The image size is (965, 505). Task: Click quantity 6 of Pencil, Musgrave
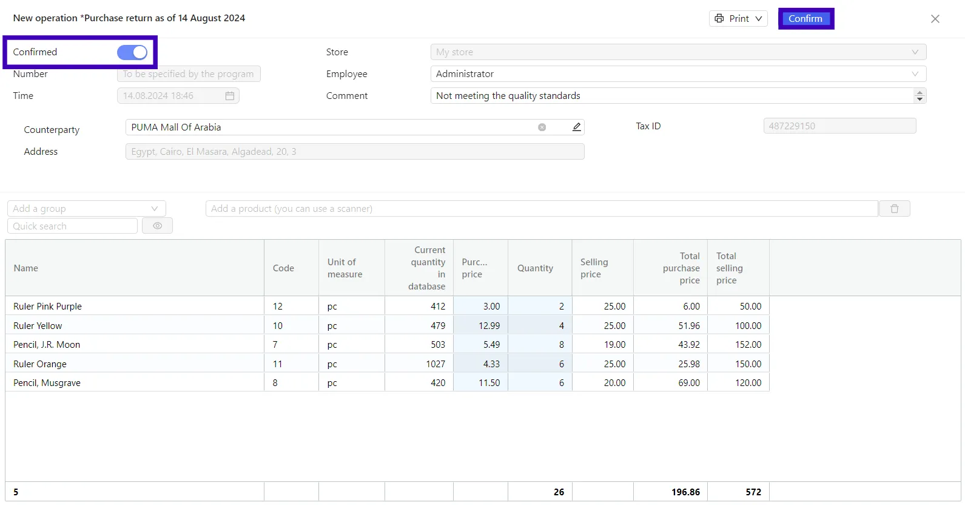(540, 383)
